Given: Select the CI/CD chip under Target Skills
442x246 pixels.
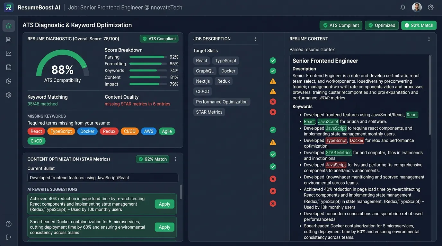Looking at the screenshot, I should (x=203, y=91).
